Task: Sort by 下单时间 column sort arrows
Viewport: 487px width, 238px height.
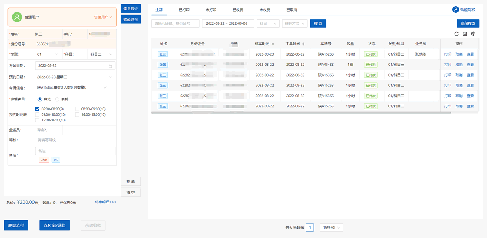Action: pyautogui.click(x=304, y=44)
